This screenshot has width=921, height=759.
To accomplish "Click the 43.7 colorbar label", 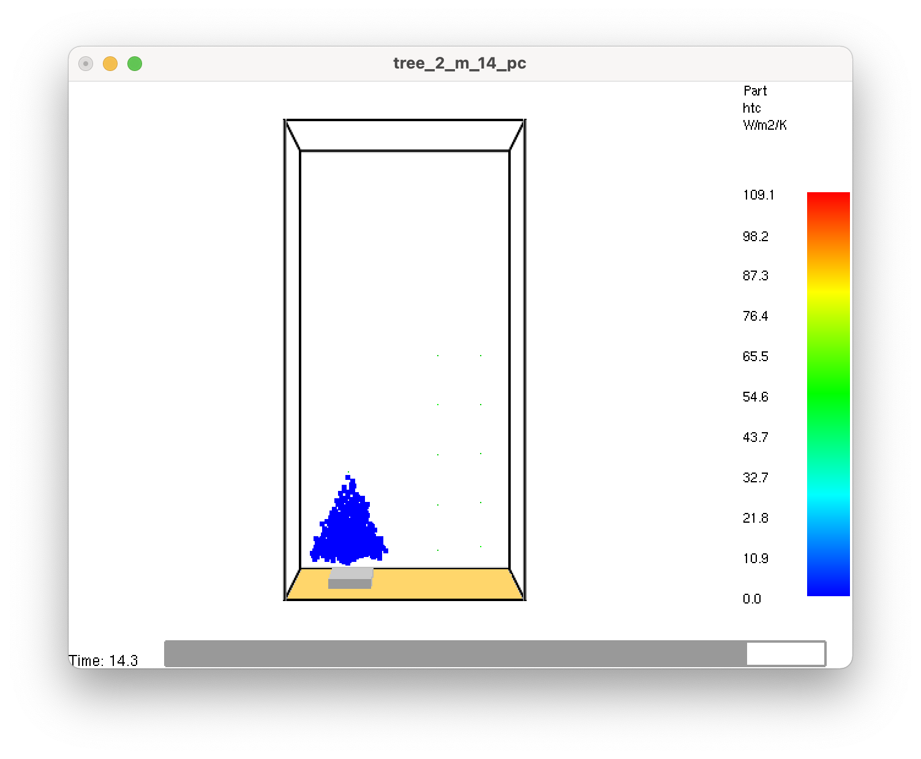I will tap(755, 438).
